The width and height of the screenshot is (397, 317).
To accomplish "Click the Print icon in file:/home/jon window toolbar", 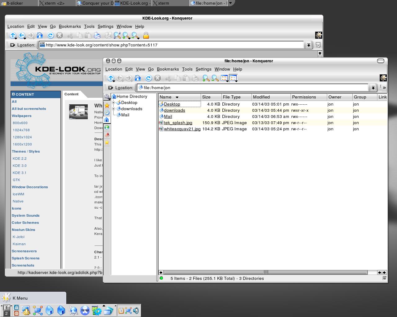I will (195, 78).
